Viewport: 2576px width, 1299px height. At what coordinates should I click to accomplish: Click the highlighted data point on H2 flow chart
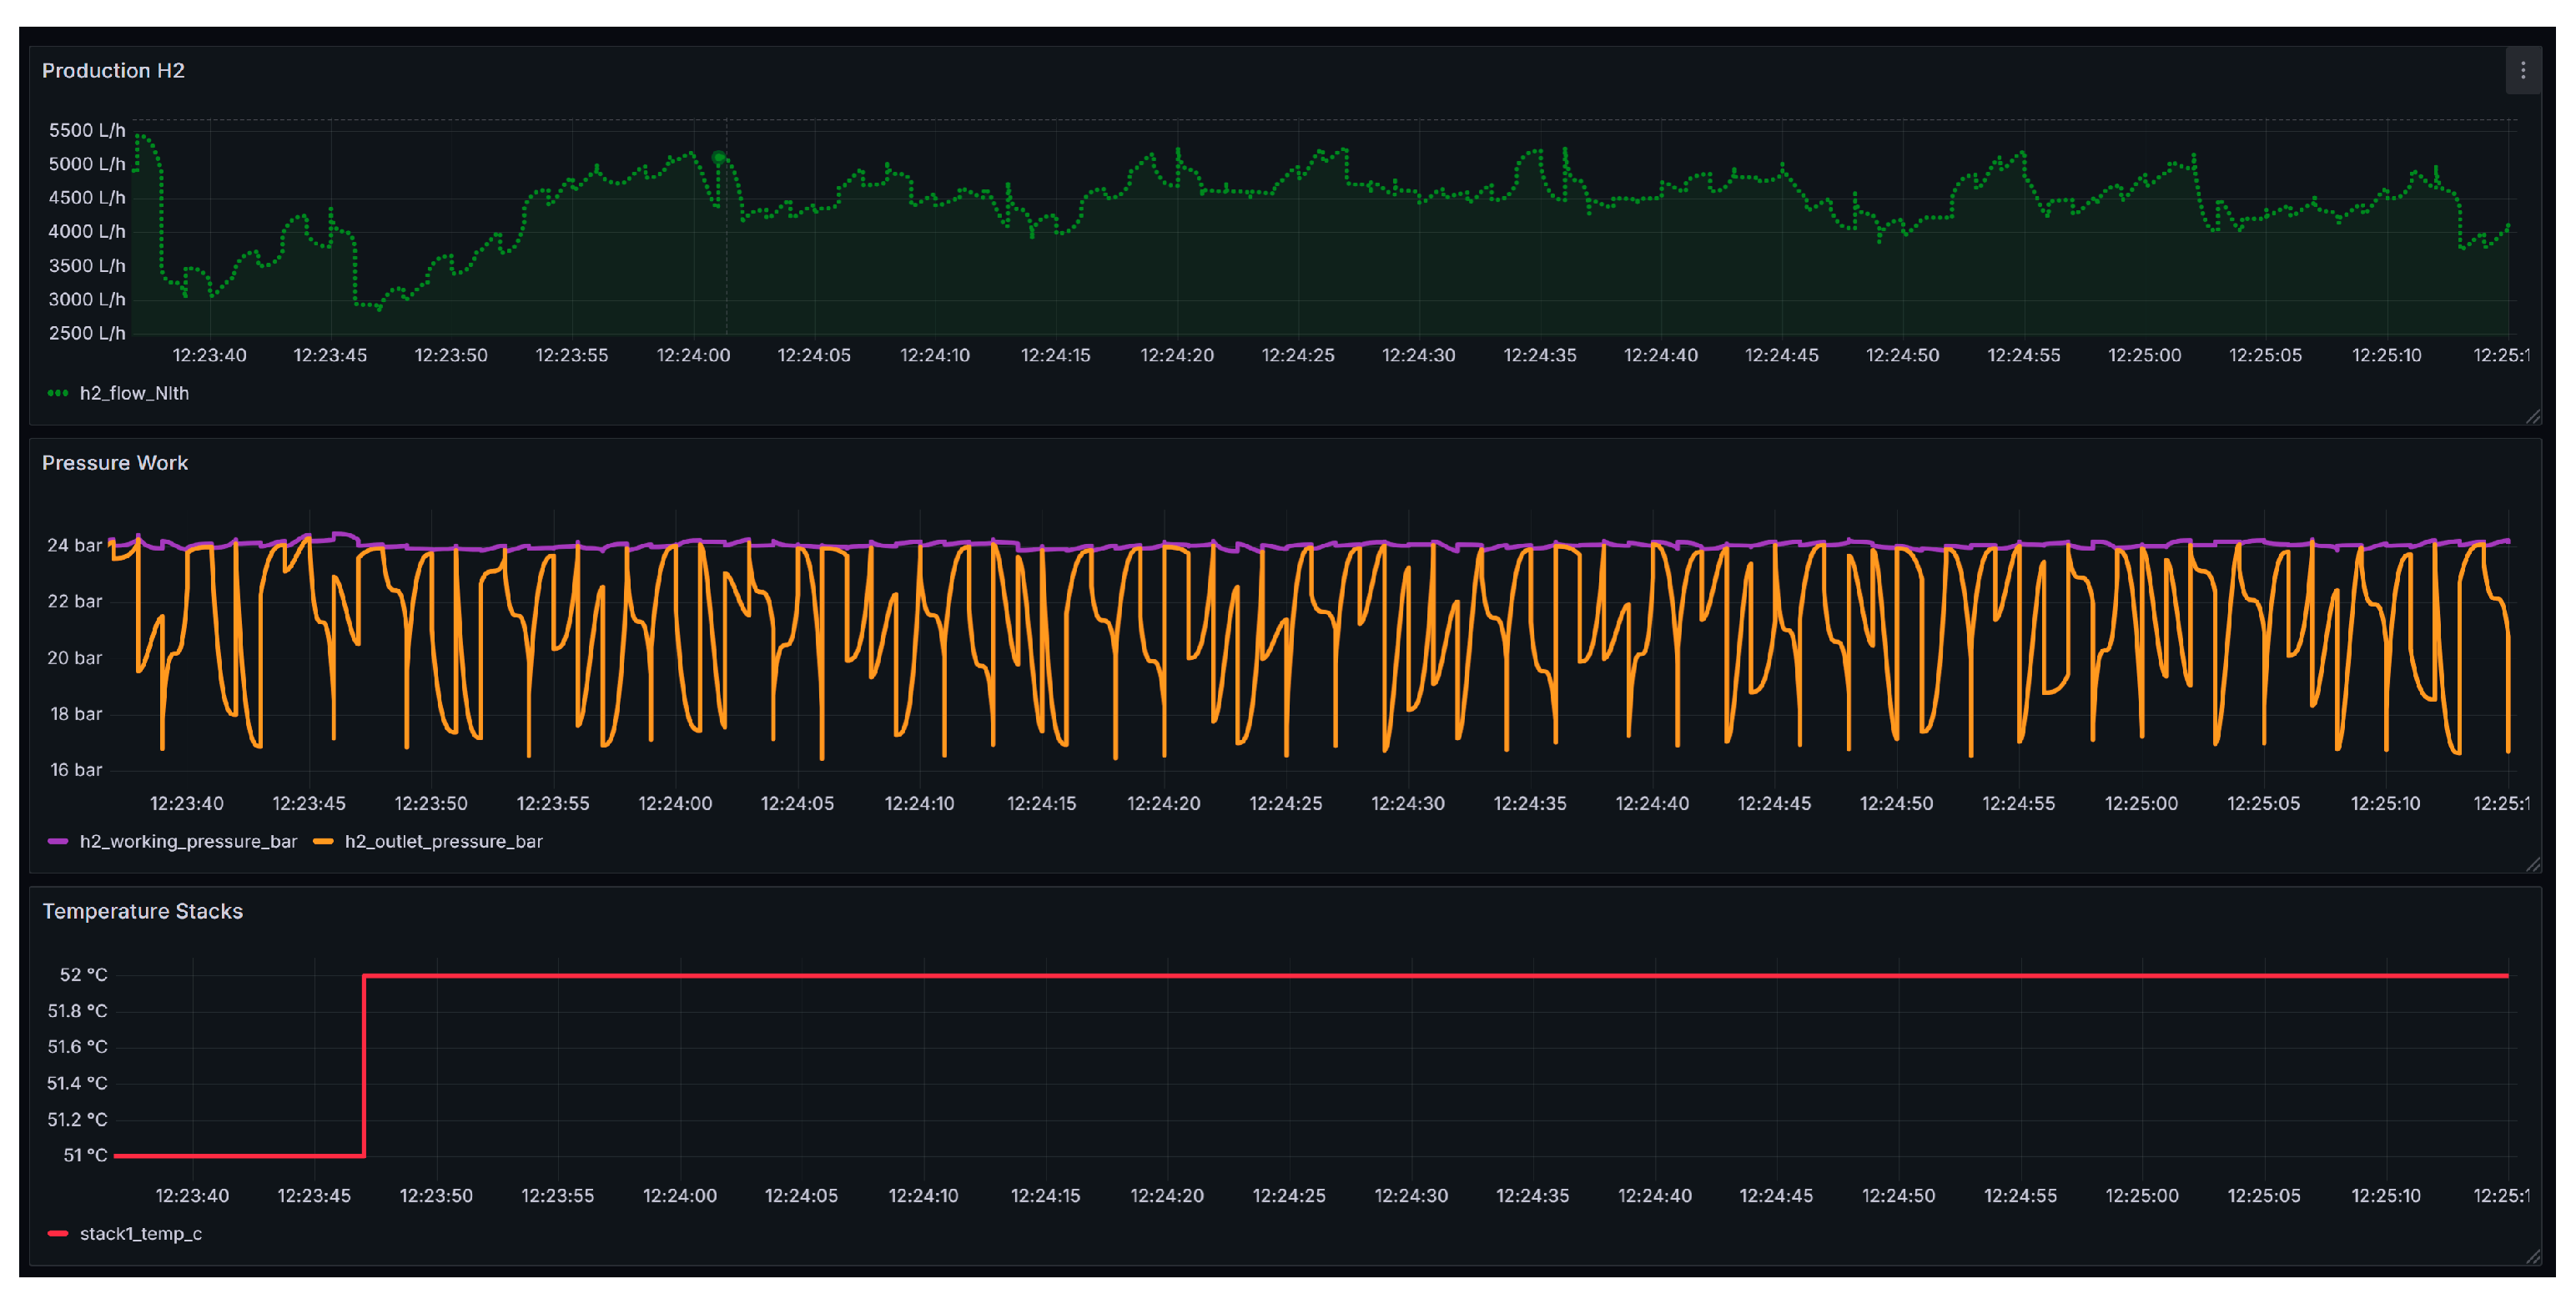click(718, 157)
